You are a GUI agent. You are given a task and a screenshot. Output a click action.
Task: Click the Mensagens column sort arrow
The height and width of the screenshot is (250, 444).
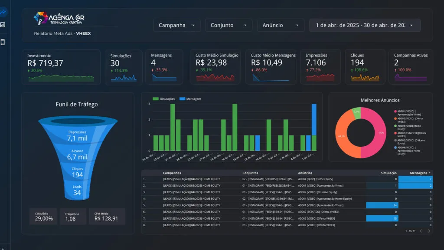(x=430, y=173)
